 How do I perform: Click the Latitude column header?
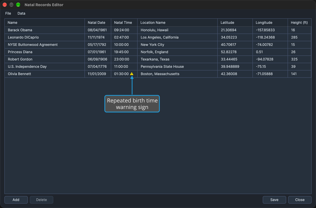(x=235, y=22)
